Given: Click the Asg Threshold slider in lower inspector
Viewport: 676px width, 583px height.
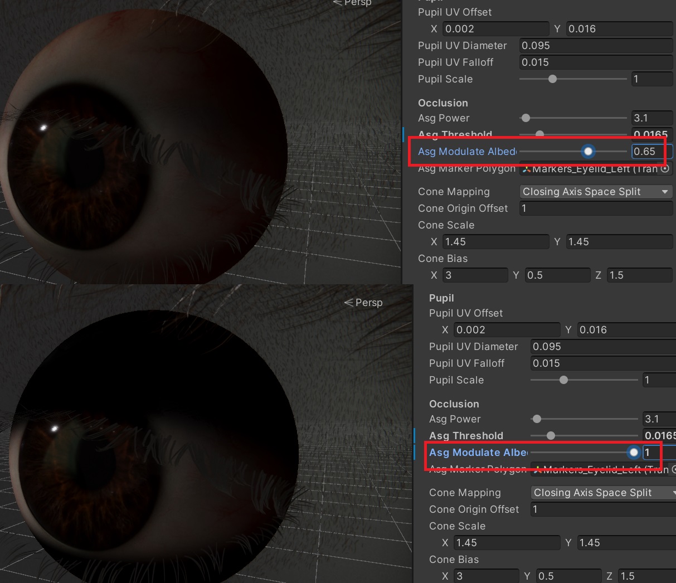Looking at the screenshot, I should pyautogui.click(x=585, y=436).
